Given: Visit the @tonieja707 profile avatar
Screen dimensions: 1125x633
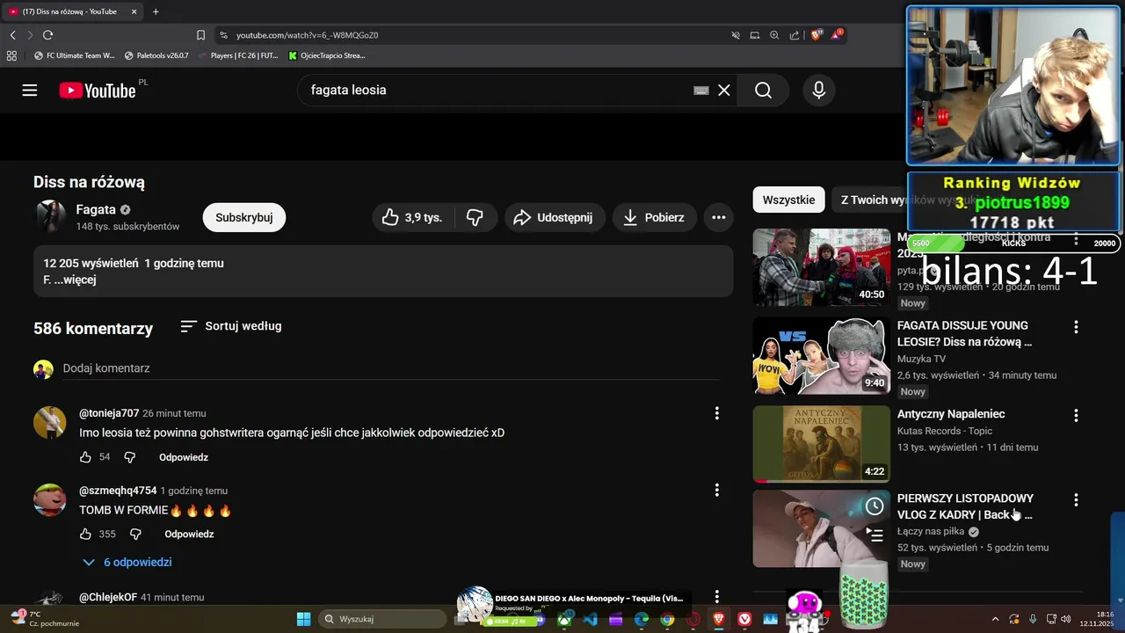Looking at the screenshot, I should pos(50,422).
